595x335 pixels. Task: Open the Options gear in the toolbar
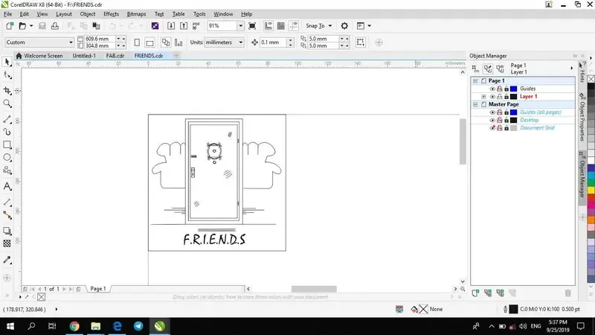tap(344, 26)
